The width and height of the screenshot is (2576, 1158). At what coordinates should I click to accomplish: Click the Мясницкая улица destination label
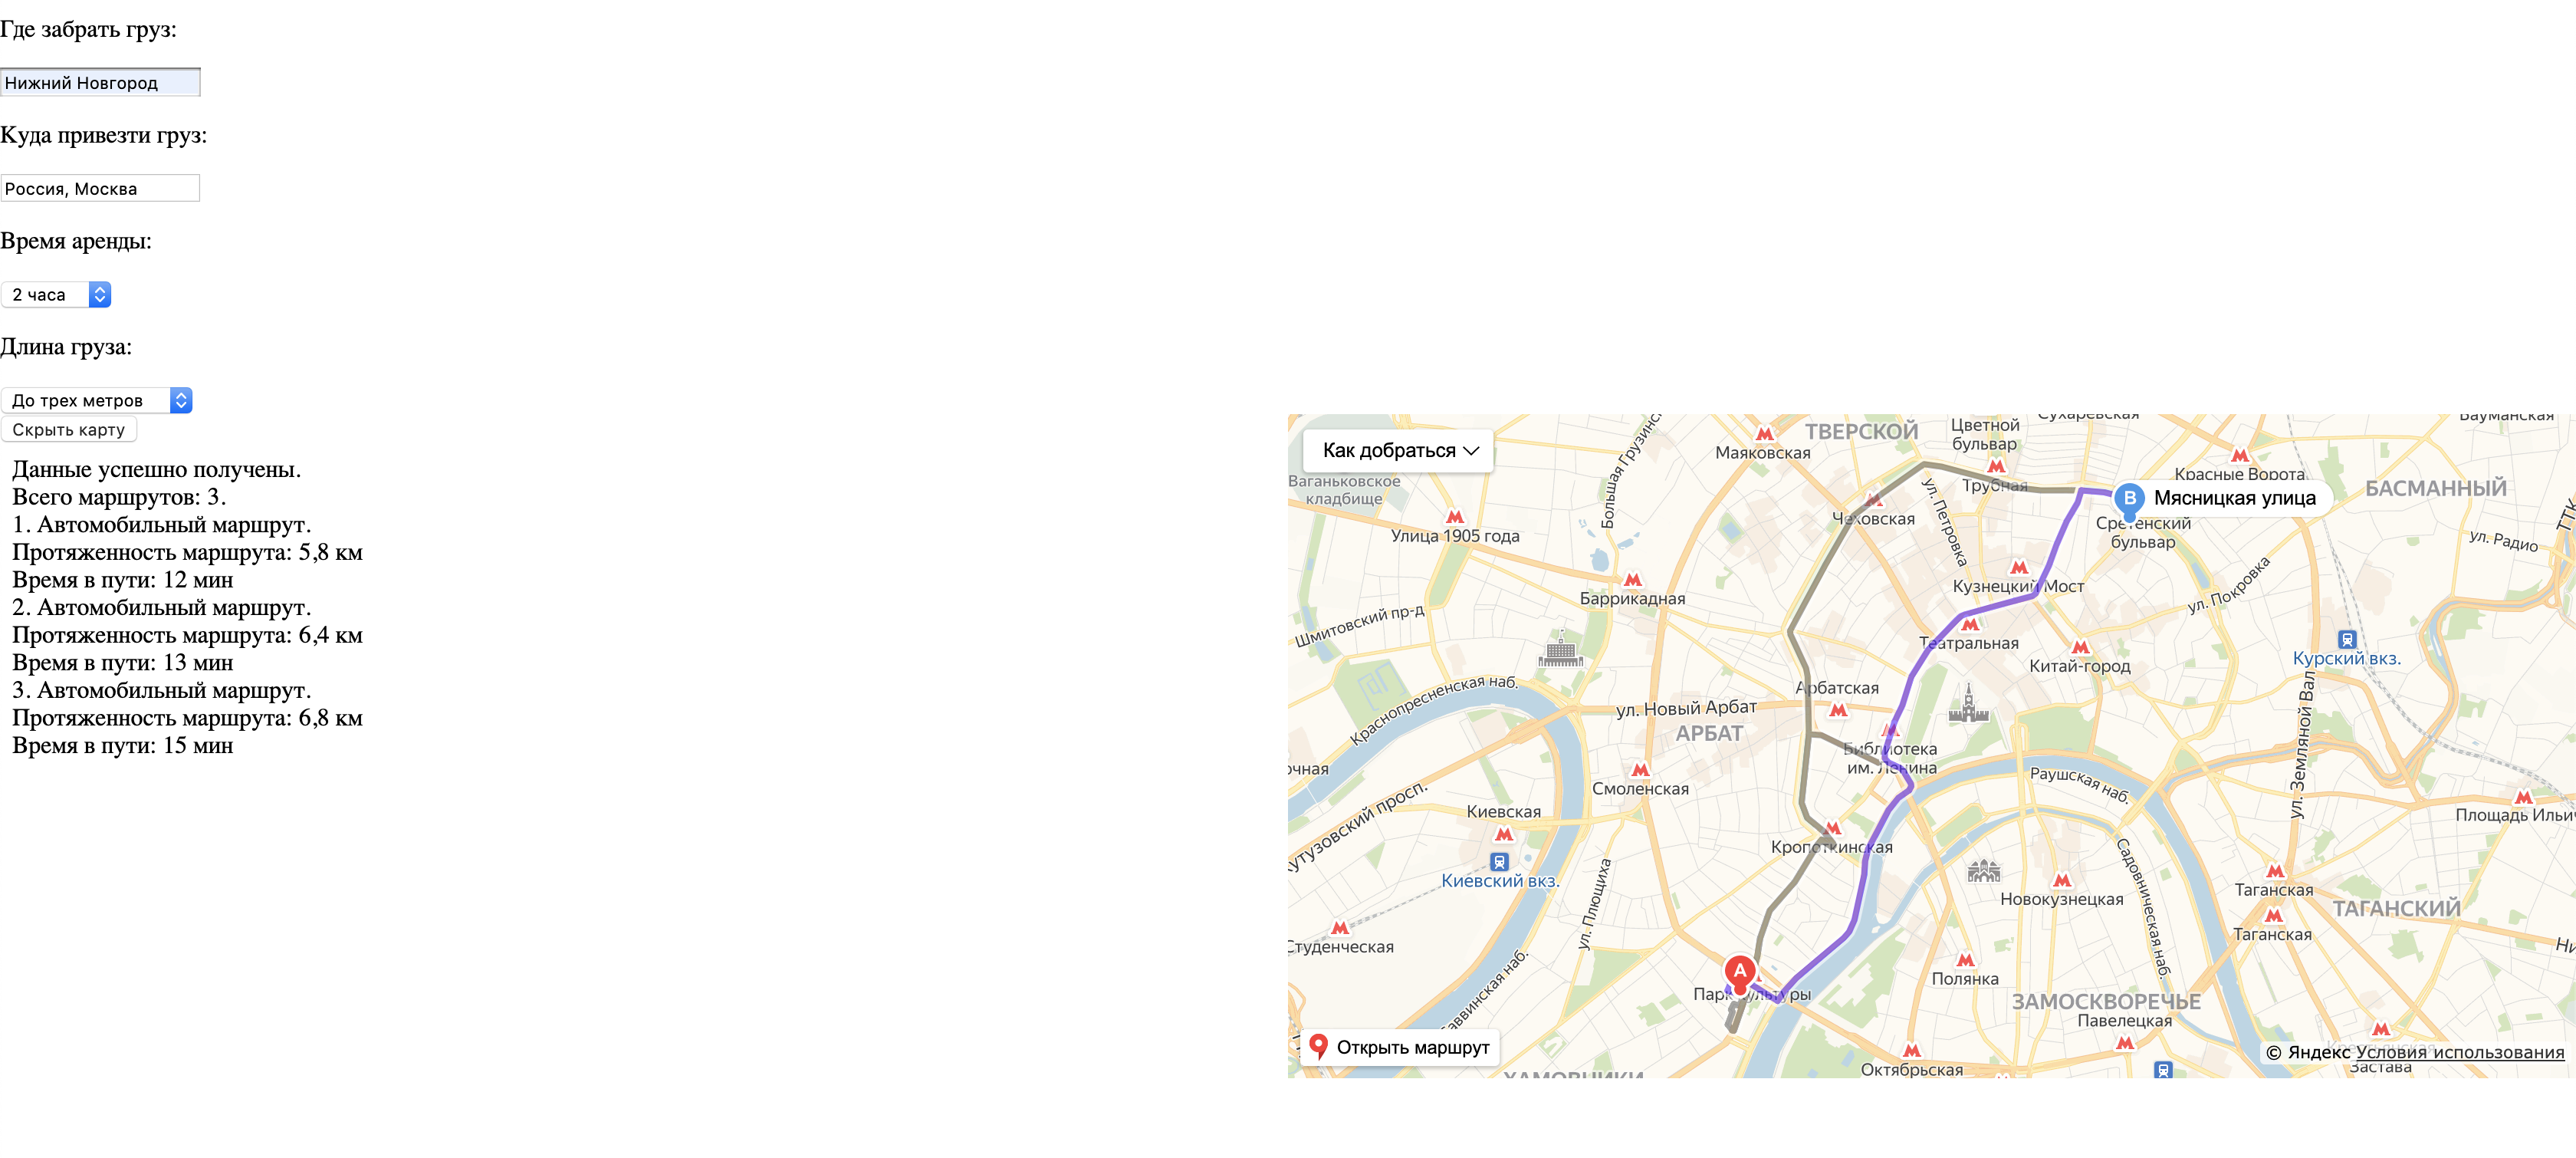tap(2234, 498)
